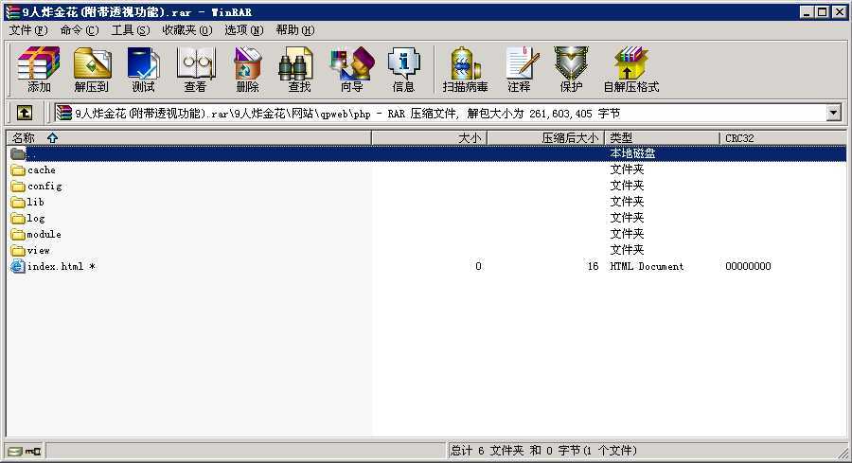Launch the 向导 (Wizard) toolbar icon
The image size is (852, 463).
point(351,70)
